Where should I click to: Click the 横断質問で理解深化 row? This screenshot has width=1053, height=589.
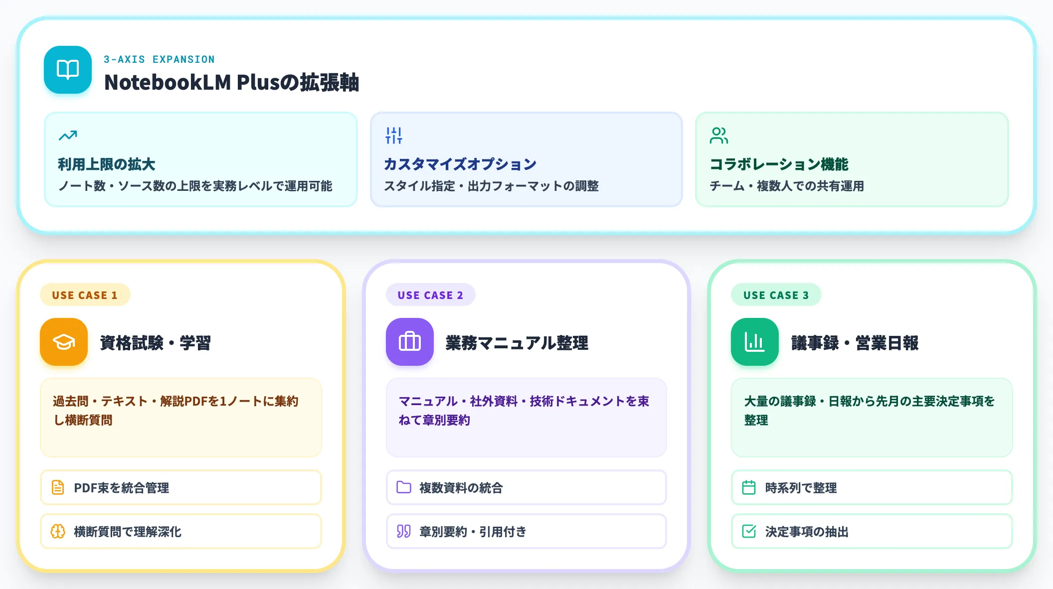point(181,531)
